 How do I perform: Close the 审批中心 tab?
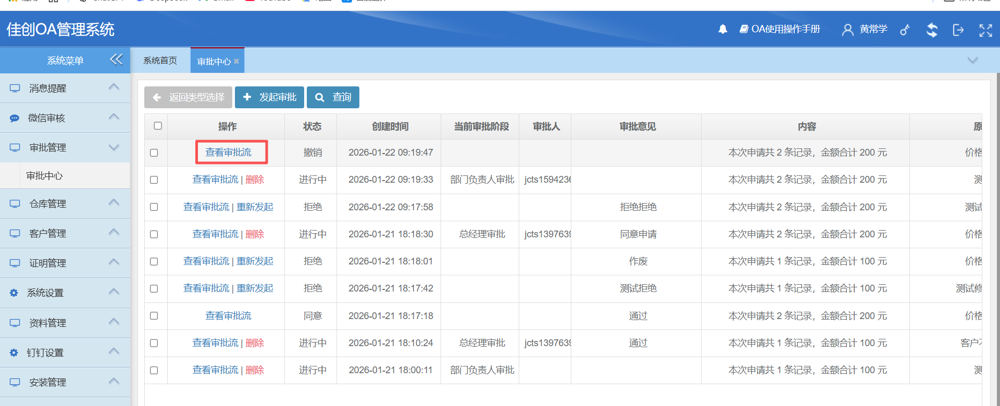[x=236, y=61]
